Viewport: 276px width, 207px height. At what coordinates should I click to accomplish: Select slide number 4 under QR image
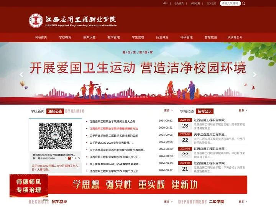pyautogui.click(x=76, y=158)
